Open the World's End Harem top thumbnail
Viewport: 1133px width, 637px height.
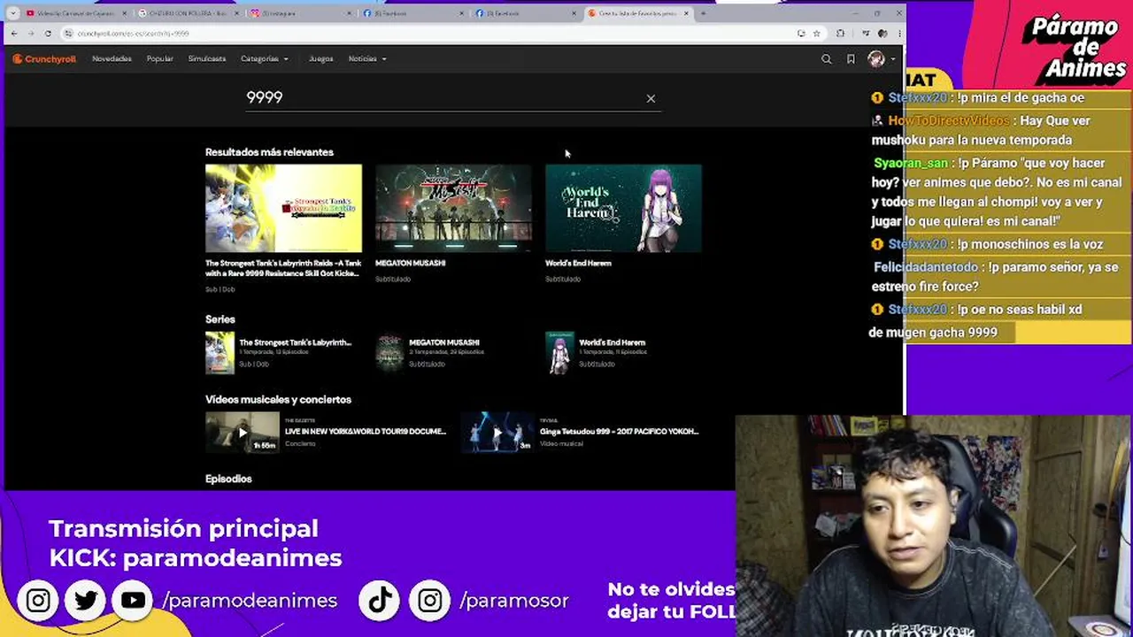point(623,208)
